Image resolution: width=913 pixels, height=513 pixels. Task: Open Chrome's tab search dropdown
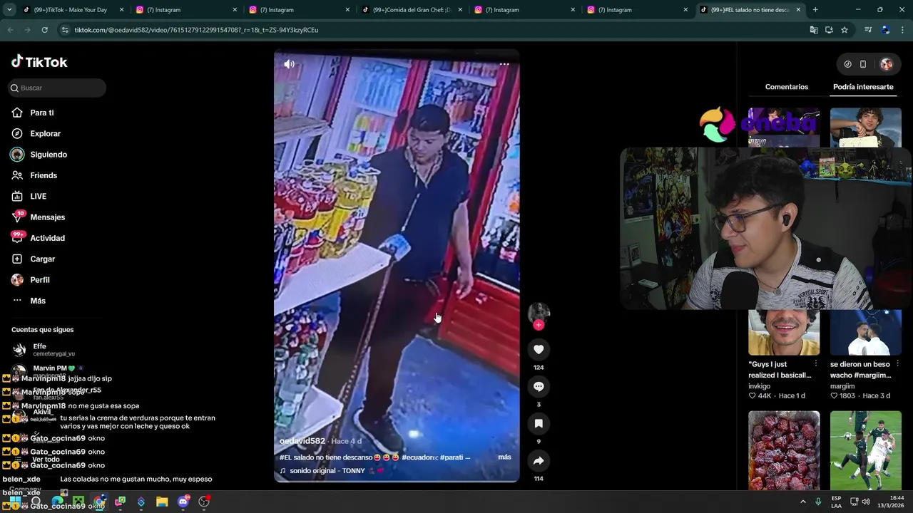[9, 10]
